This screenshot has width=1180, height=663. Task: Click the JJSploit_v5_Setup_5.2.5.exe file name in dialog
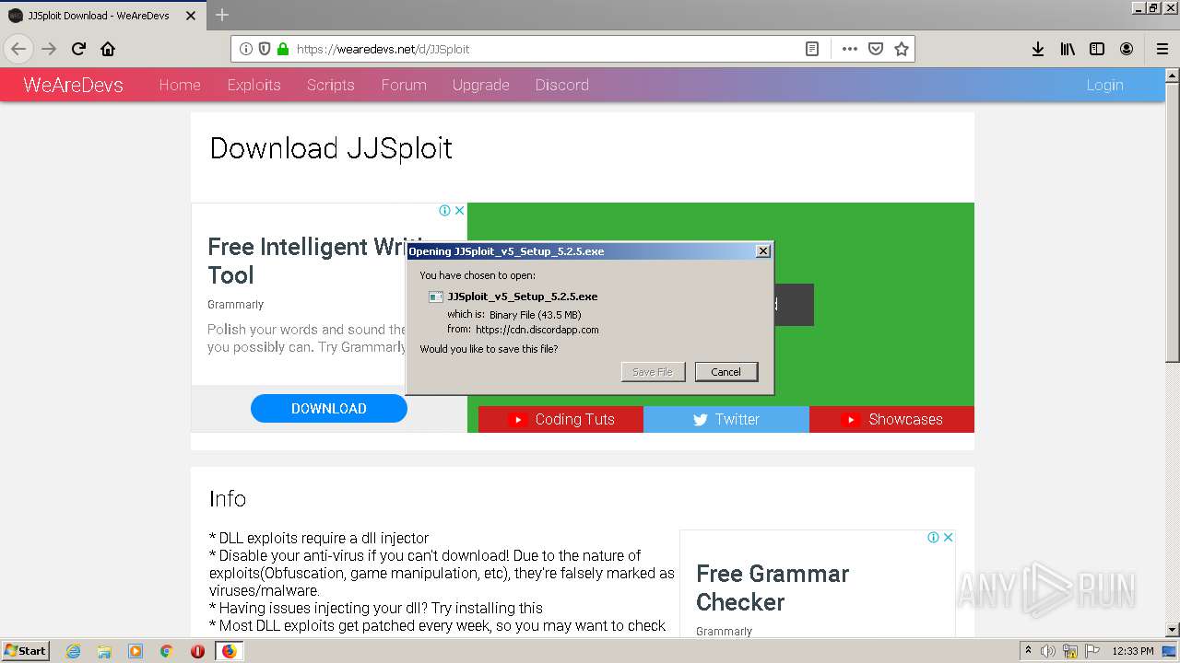[523, 297]
